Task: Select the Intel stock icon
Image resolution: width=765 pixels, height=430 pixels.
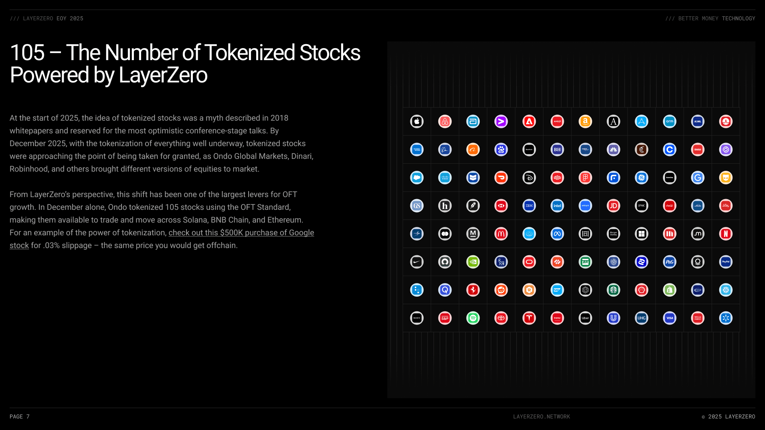Action: coord(557,206)
